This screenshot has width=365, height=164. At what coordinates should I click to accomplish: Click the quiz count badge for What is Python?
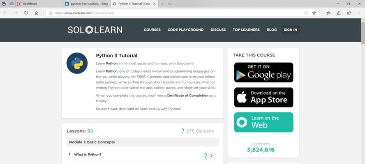pos(209,156)
